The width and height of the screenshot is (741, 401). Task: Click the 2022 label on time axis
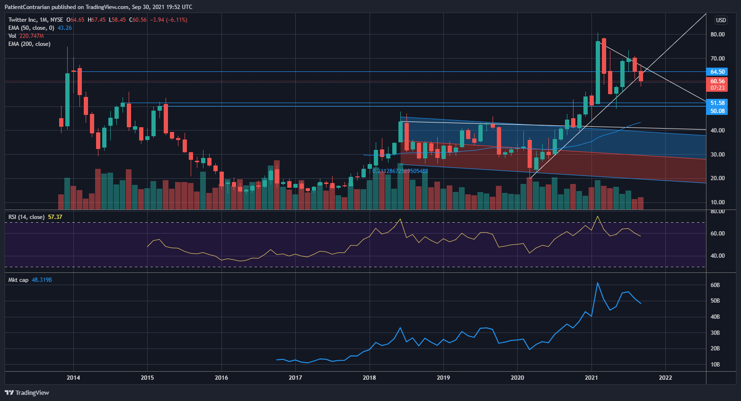click(x=665, y=377)
